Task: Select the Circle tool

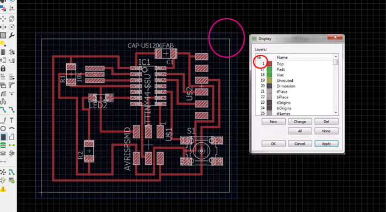Action: [3, 129]
